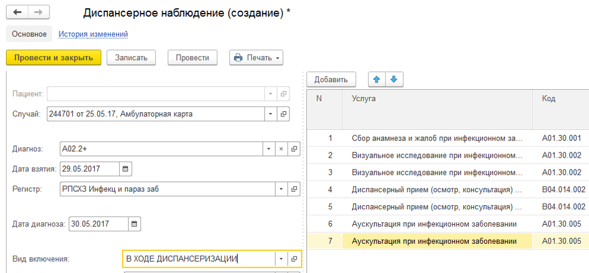Open calendar for Дата взятия field

coord(126,169)
